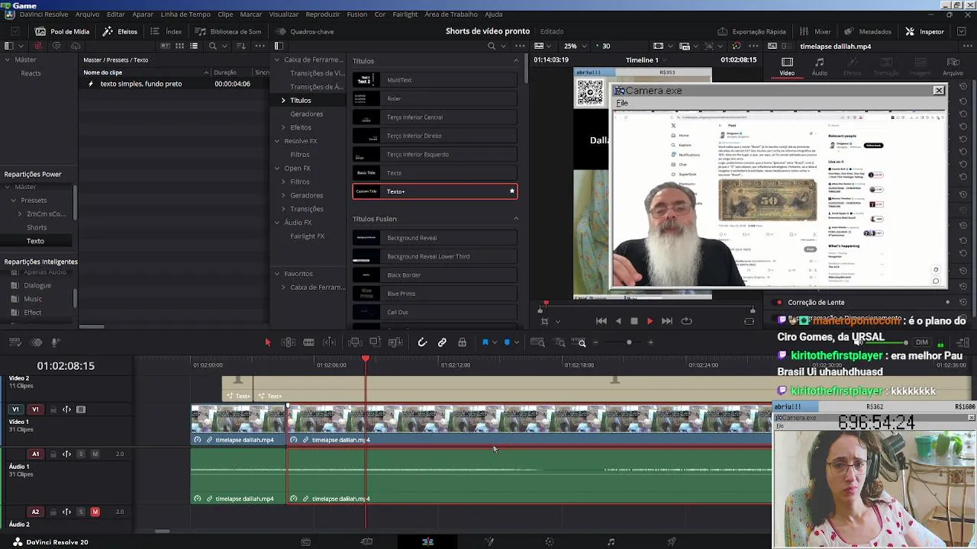Select 'texto simples, fundo preto' clip
Screen dimensions: 977x549
click(141, 84)
